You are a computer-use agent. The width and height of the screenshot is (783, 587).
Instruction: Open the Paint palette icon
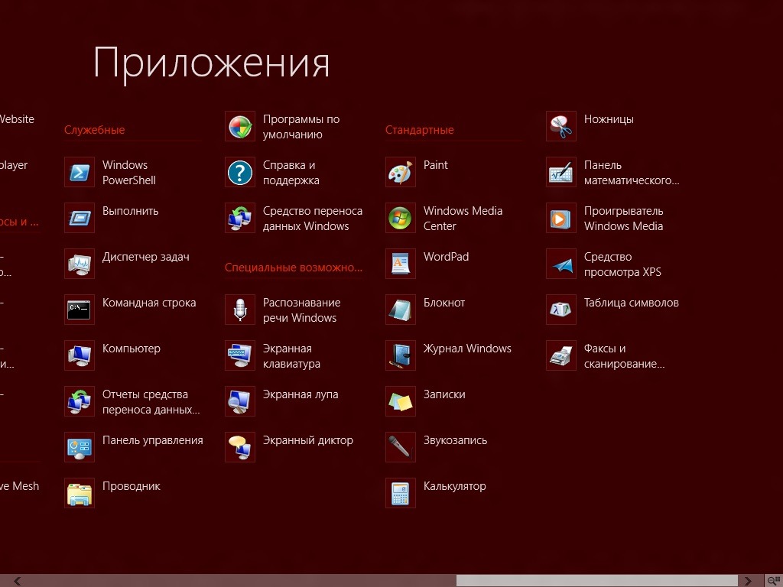click(x=401, y=172)
